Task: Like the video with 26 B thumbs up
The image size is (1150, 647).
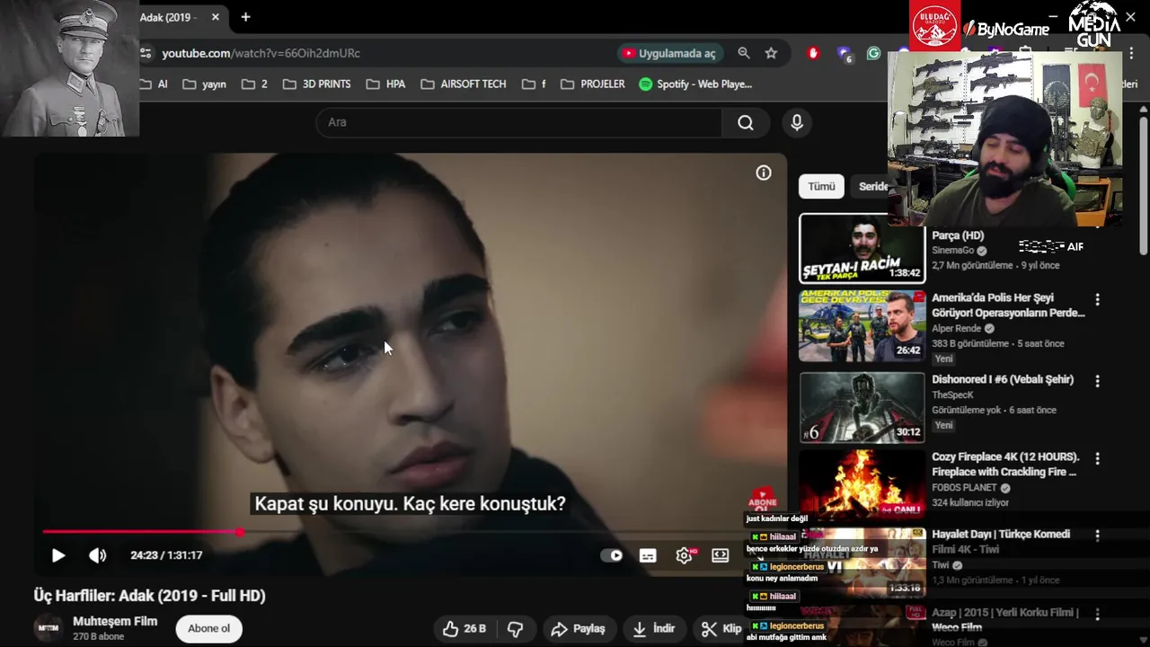Action: [x=465, y=629]
